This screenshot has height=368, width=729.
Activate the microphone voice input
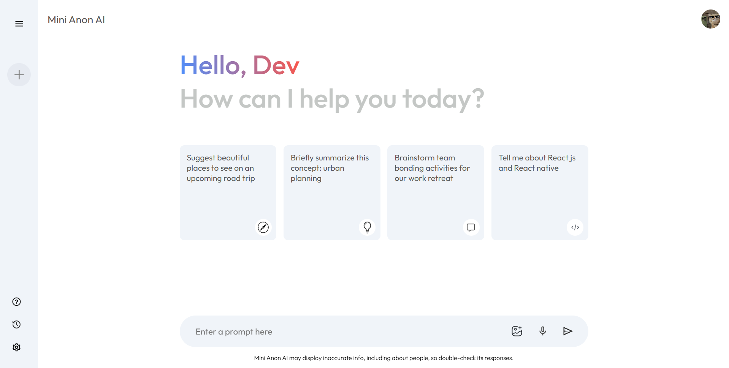[x=543, y=331]
